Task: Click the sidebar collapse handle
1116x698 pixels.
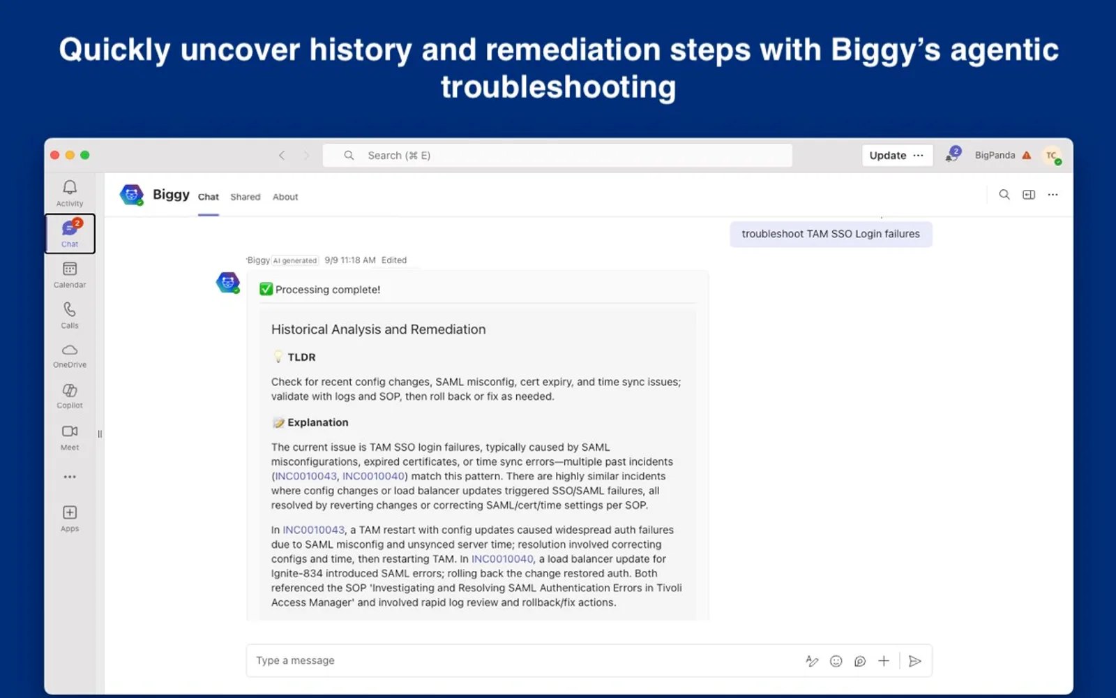Action: click(100, 434)
